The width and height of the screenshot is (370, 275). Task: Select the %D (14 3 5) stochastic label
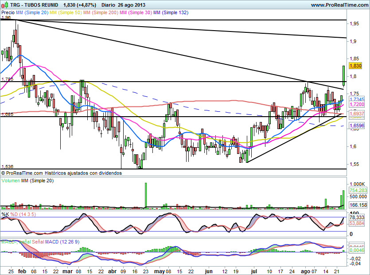tap(21, 214)
